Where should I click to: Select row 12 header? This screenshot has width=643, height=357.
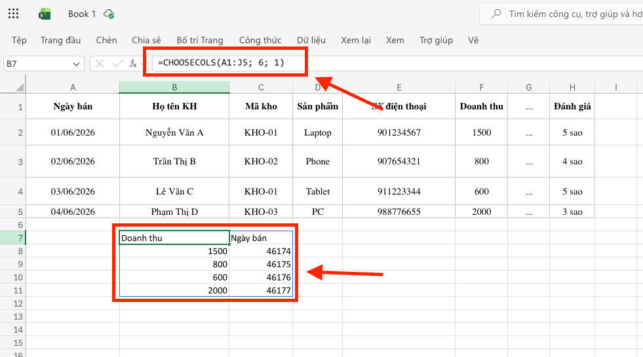[x=12, y=303]
